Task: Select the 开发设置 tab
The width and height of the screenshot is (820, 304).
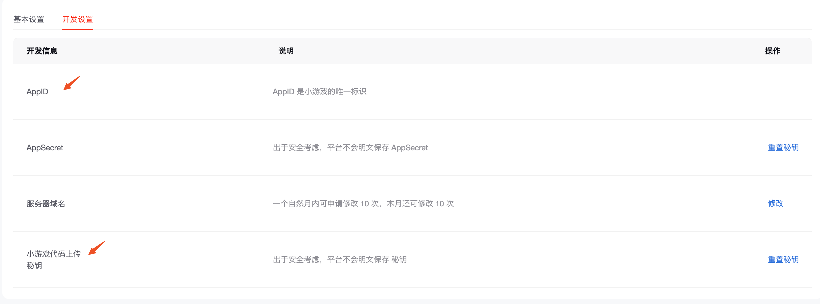Action: point(77,19)
